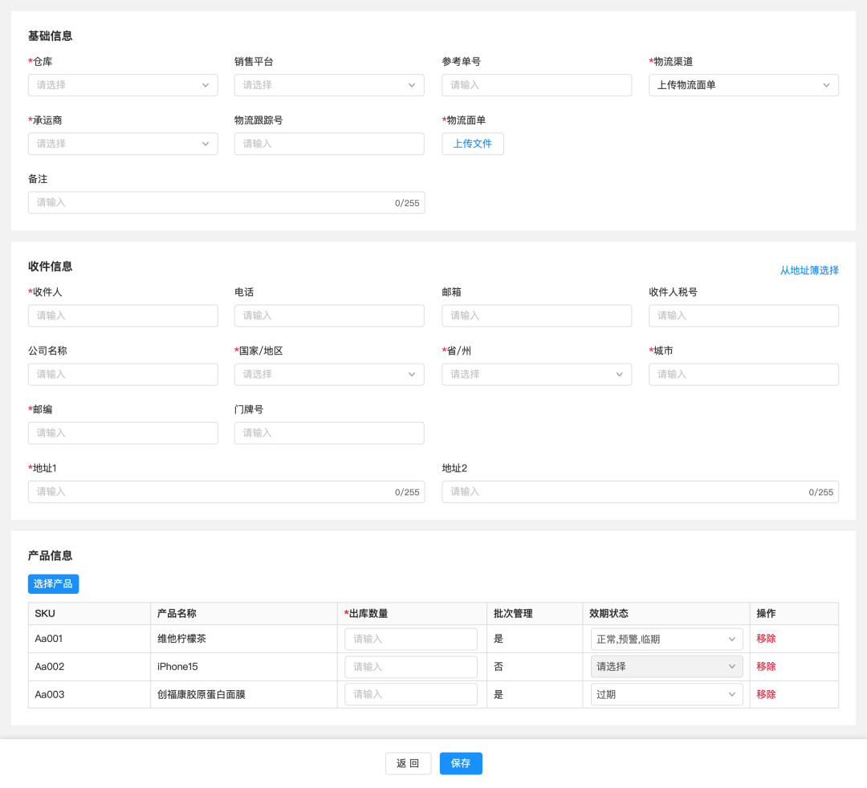The width and height of the screenshot is (867, 788).
Task: Click the 收件人税号 input field
Action: pos(743,315)
